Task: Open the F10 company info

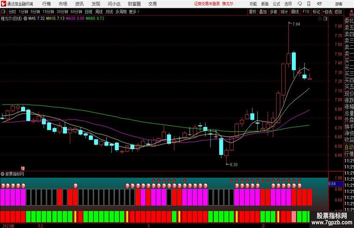Action: (x=306, y=12)
